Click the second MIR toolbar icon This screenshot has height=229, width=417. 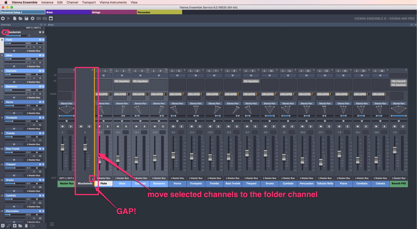click(45, 19)
